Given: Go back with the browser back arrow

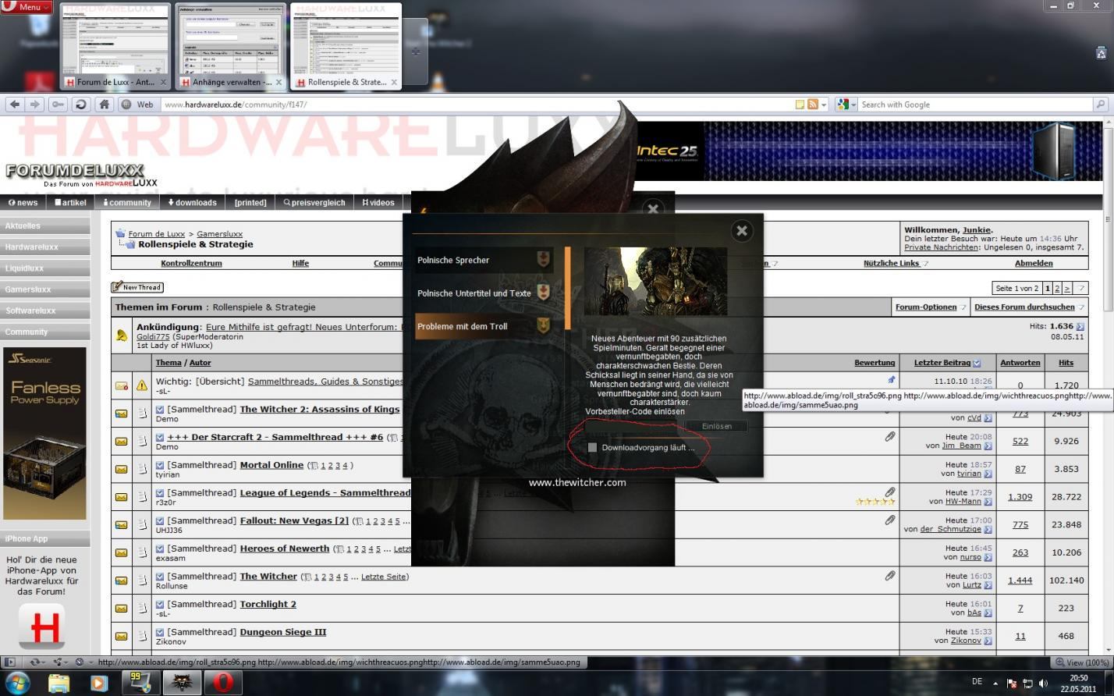Looking at the screenshot, I should click(15, 105).
